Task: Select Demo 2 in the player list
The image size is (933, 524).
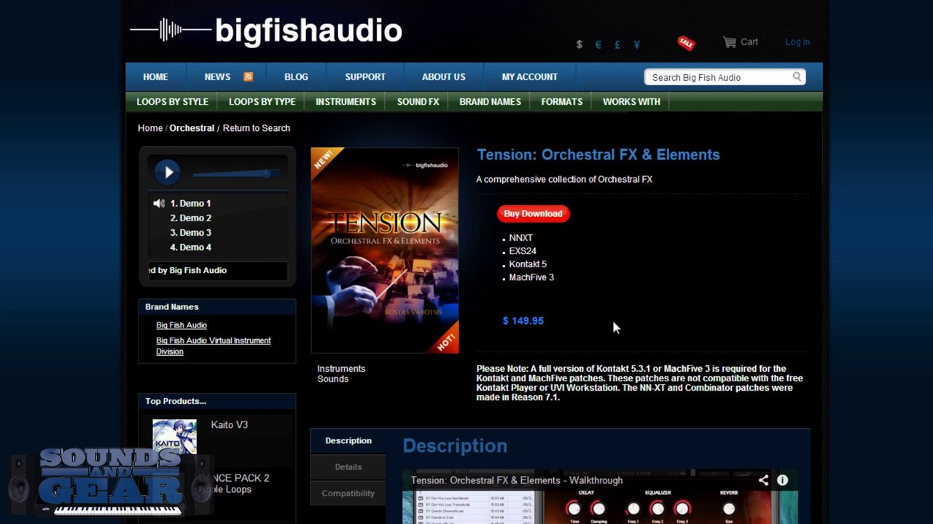Action: click(x=190, y=218)
